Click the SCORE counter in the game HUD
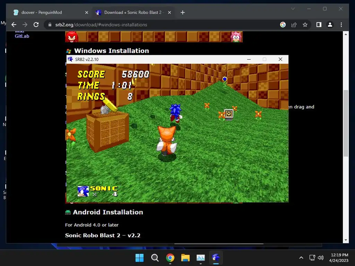 point(113,74)
